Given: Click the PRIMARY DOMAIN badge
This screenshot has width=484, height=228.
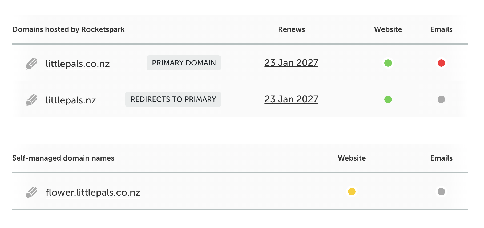Looking at the screenshot, I should click(x=184, y=63).
